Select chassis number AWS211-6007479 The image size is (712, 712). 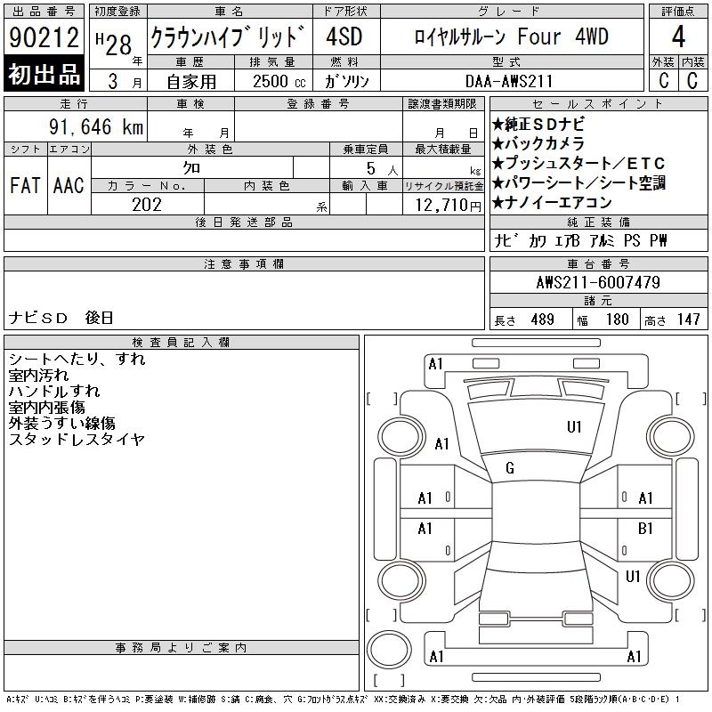tap(597, 282)
